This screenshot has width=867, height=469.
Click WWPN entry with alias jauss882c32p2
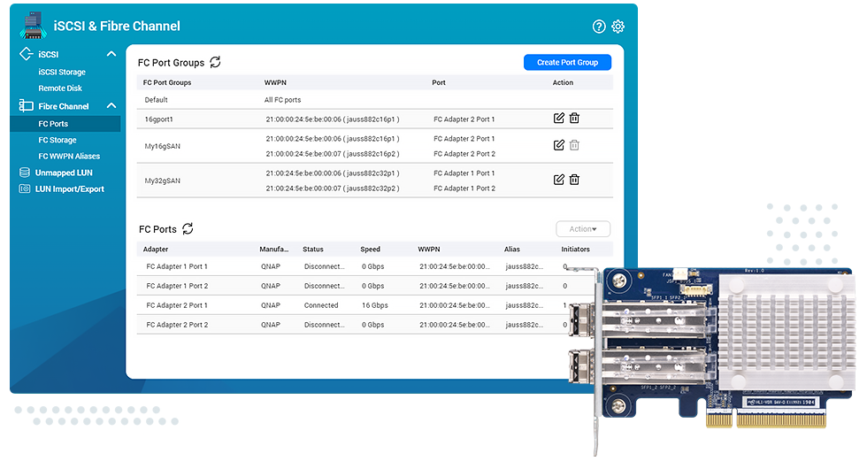click(333, 188)
